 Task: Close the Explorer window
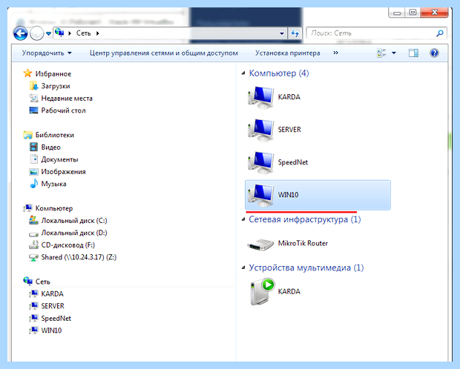pos(435,13)
